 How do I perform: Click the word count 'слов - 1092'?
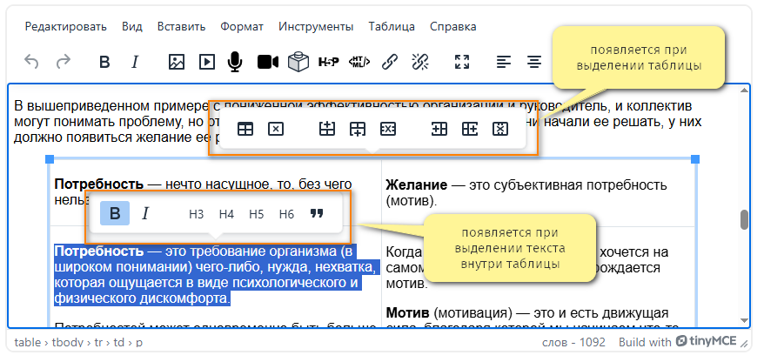click(x=573, y=343)
